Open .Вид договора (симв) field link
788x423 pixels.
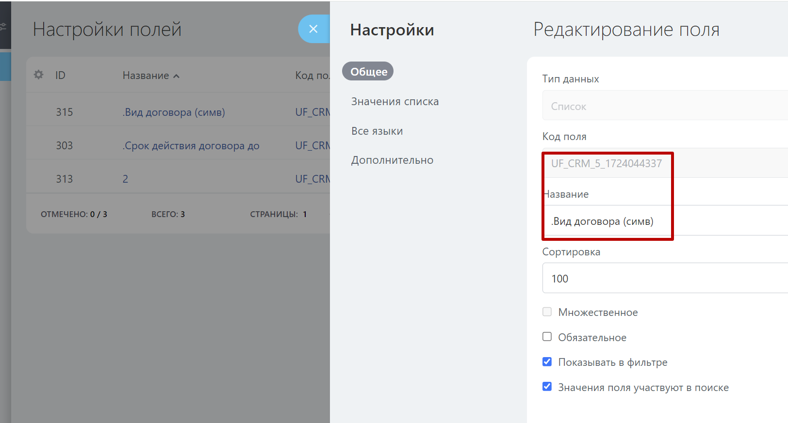pyautogui.click(x=174, y=112)
